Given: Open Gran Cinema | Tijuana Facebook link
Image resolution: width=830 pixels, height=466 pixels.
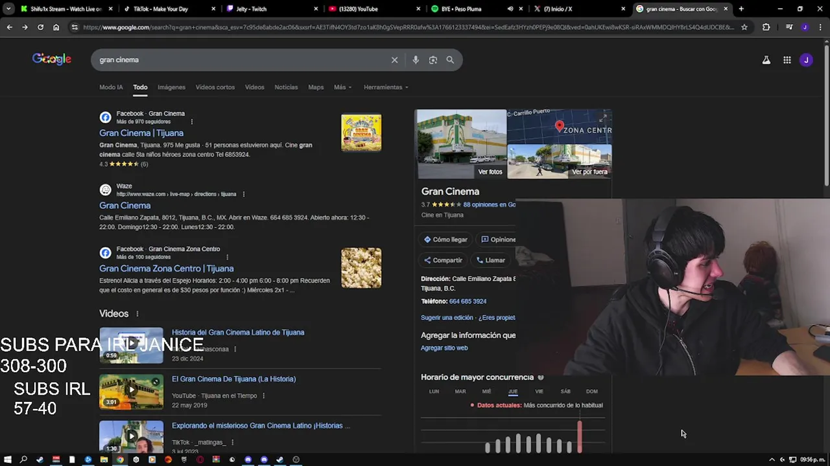Looking at the screenshot, I should click(x=141, y=133).
